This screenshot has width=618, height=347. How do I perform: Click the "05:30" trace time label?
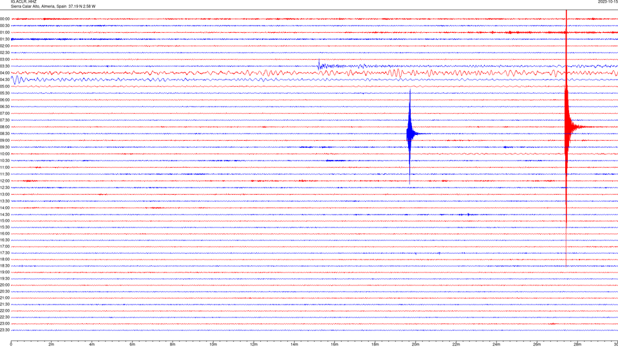[5, 93]
